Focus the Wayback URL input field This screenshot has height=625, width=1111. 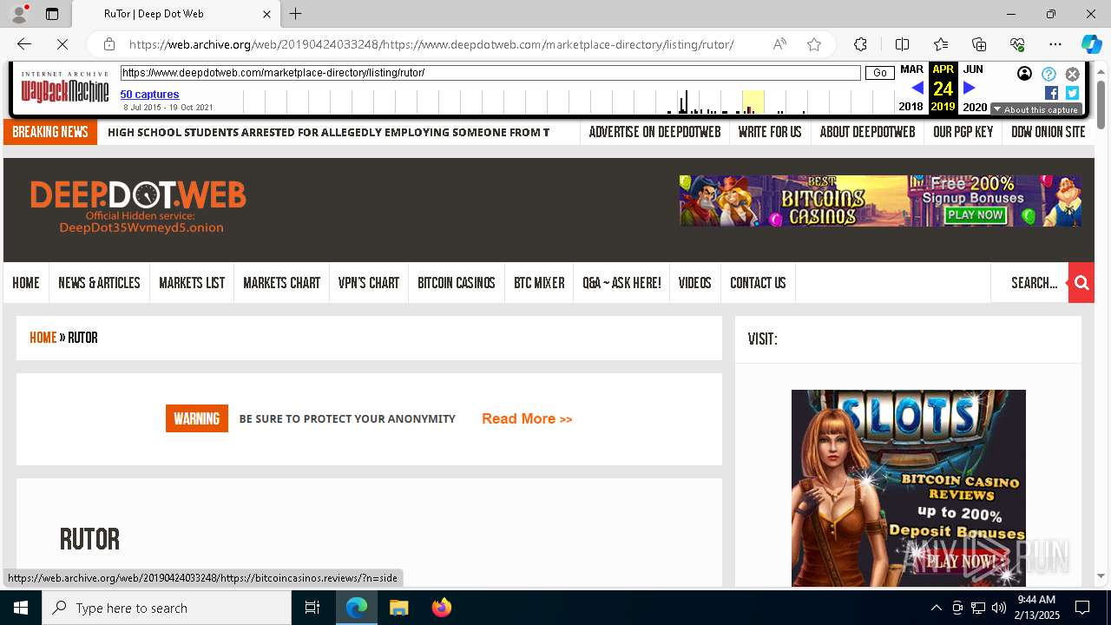tap(490, 73)
